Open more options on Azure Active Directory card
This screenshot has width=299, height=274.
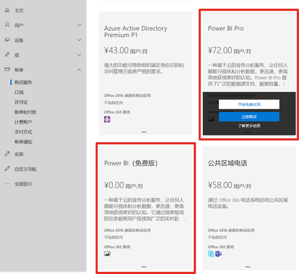click(x=144, y=132)
